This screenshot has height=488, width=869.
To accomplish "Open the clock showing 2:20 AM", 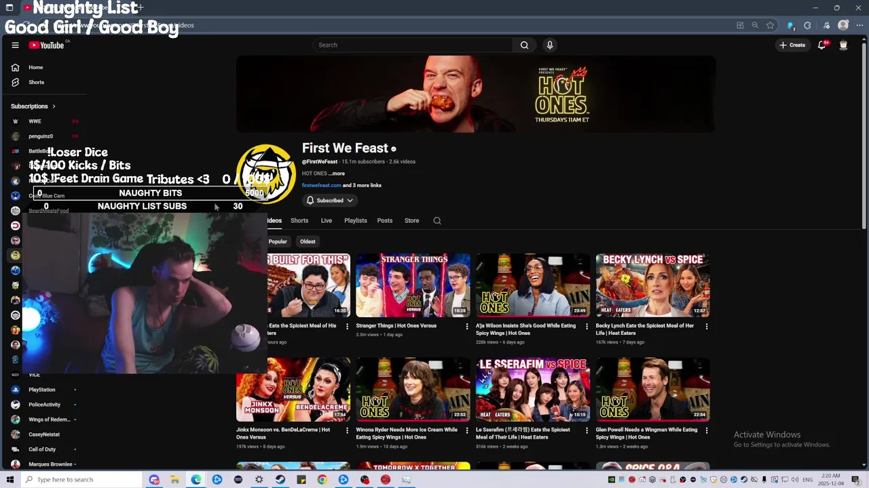I will (x=830, y=480).
